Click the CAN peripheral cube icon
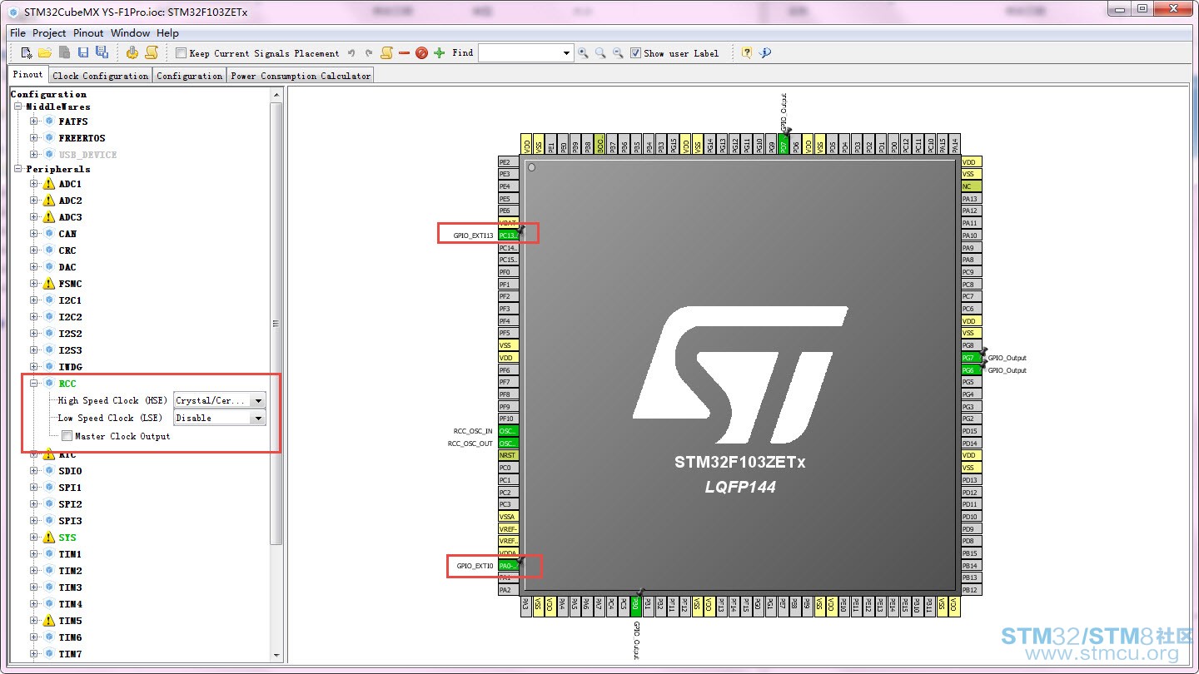This screenshot has height=674, width=1199. click(x=49, y=234)
